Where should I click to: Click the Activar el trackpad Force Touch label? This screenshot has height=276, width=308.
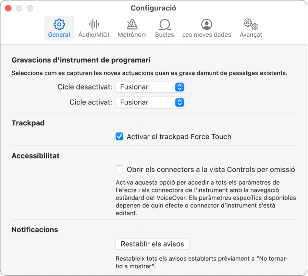click(179, 137)
